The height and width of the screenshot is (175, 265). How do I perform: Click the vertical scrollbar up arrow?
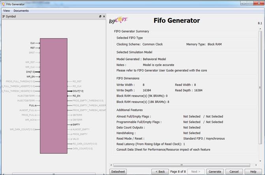pos(260,29)
